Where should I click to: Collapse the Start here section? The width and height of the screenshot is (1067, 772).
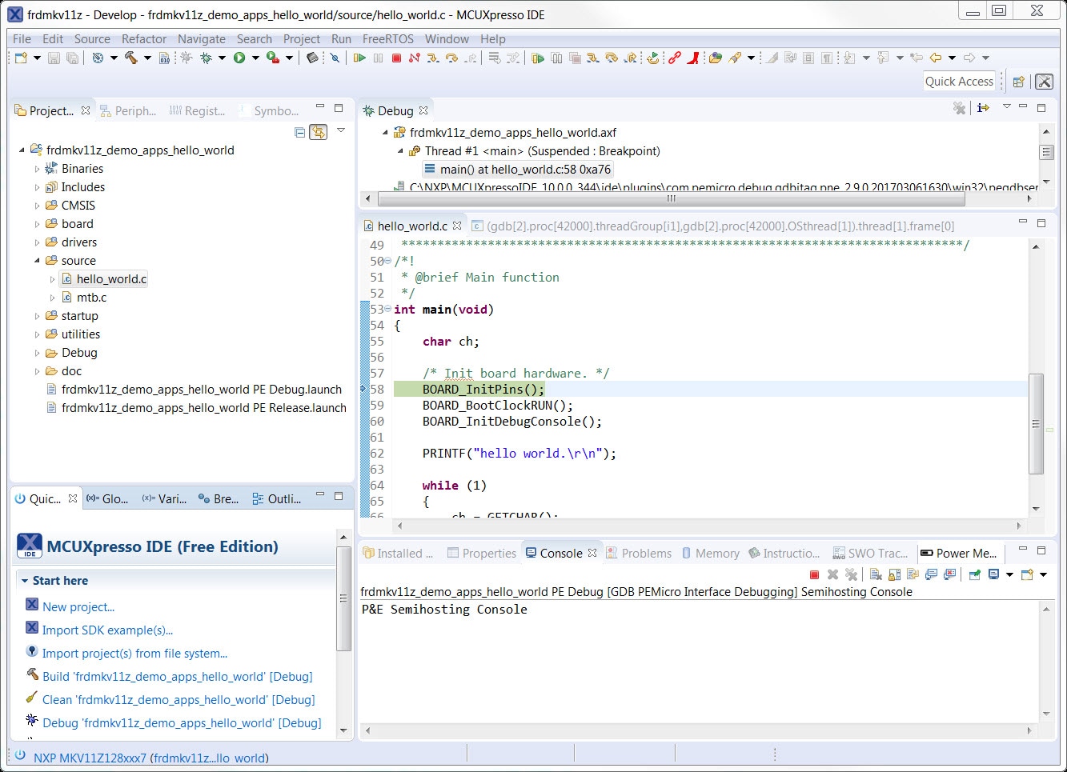point(25,581)
